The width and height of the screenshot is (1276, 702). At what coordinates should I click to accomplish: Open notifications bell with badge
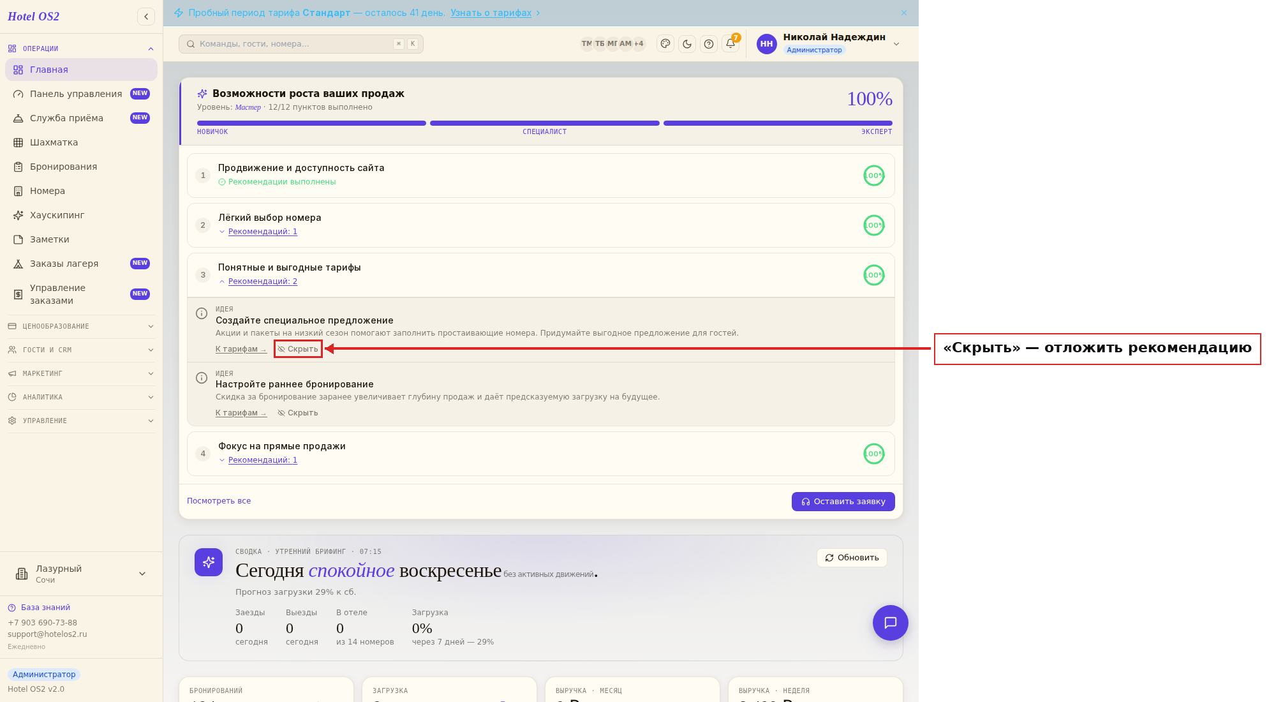pyautogui.click(x=731, y=43)
